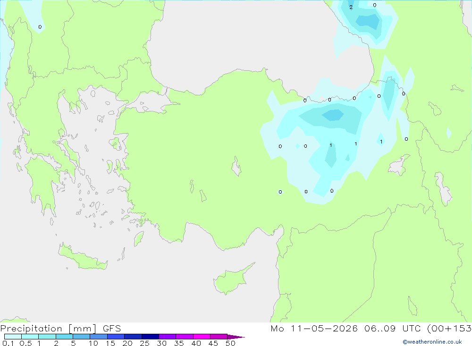This screenshot has height=346, width=472.
Task: Click the legend swatch between 30 and 35
Action: coord(168,337)
